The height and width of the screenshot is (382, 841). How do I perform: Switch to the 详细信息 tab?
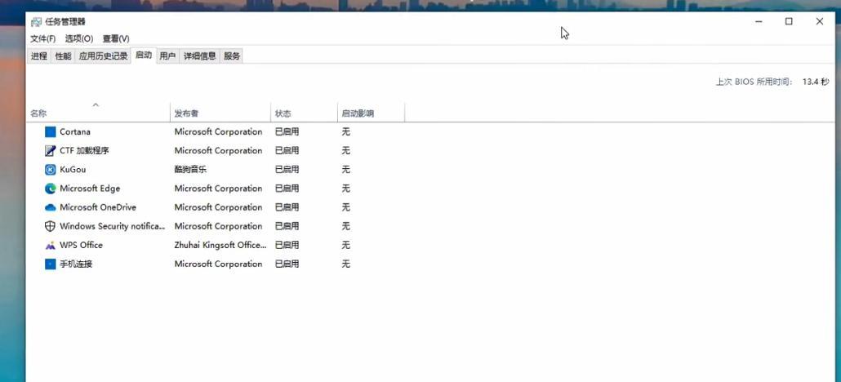point(200,56)
